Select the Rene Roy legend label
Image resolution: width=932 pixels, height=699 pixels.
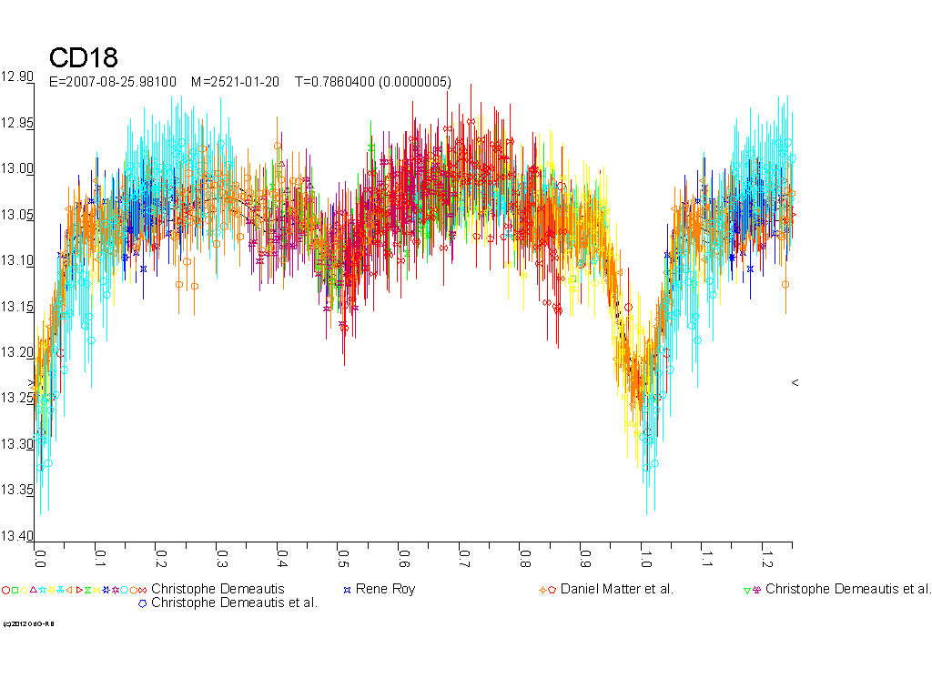tap(385, 589)
